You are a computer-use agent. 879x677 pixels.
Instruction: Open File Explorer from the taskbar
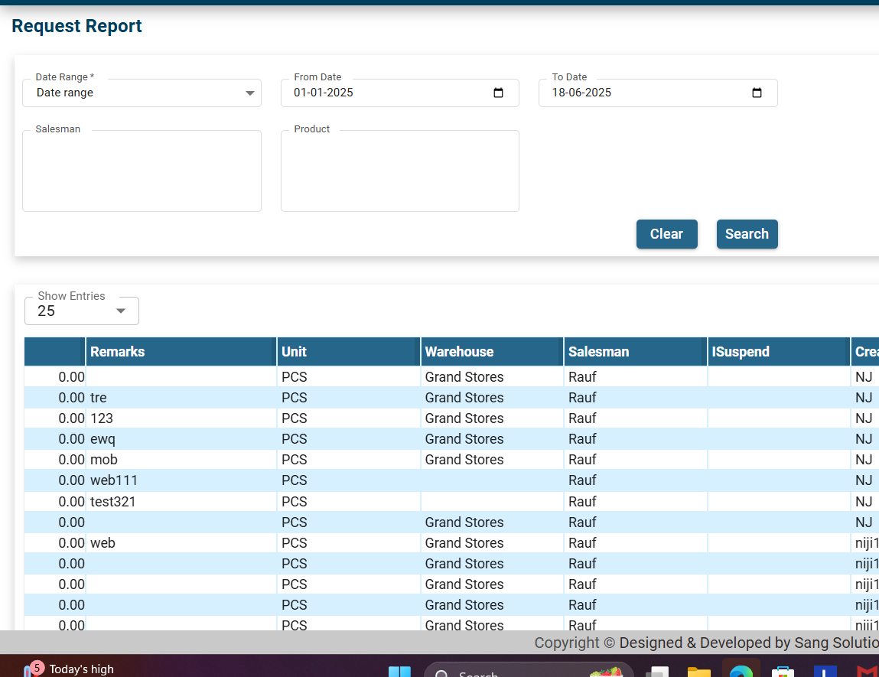(x=698, y=672)
